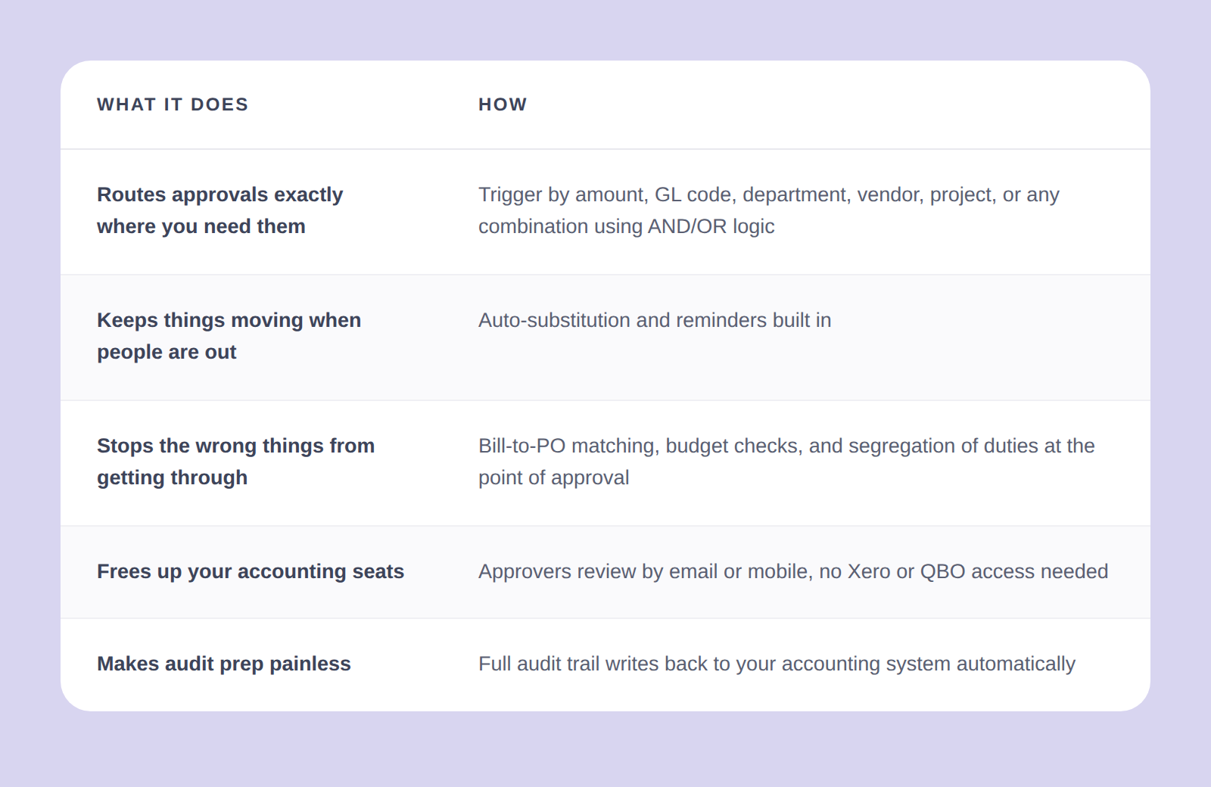Click the 'combination using AND/OR logic' line
Viewport: 1211px width, 787px height.
(x=627, y=226)
